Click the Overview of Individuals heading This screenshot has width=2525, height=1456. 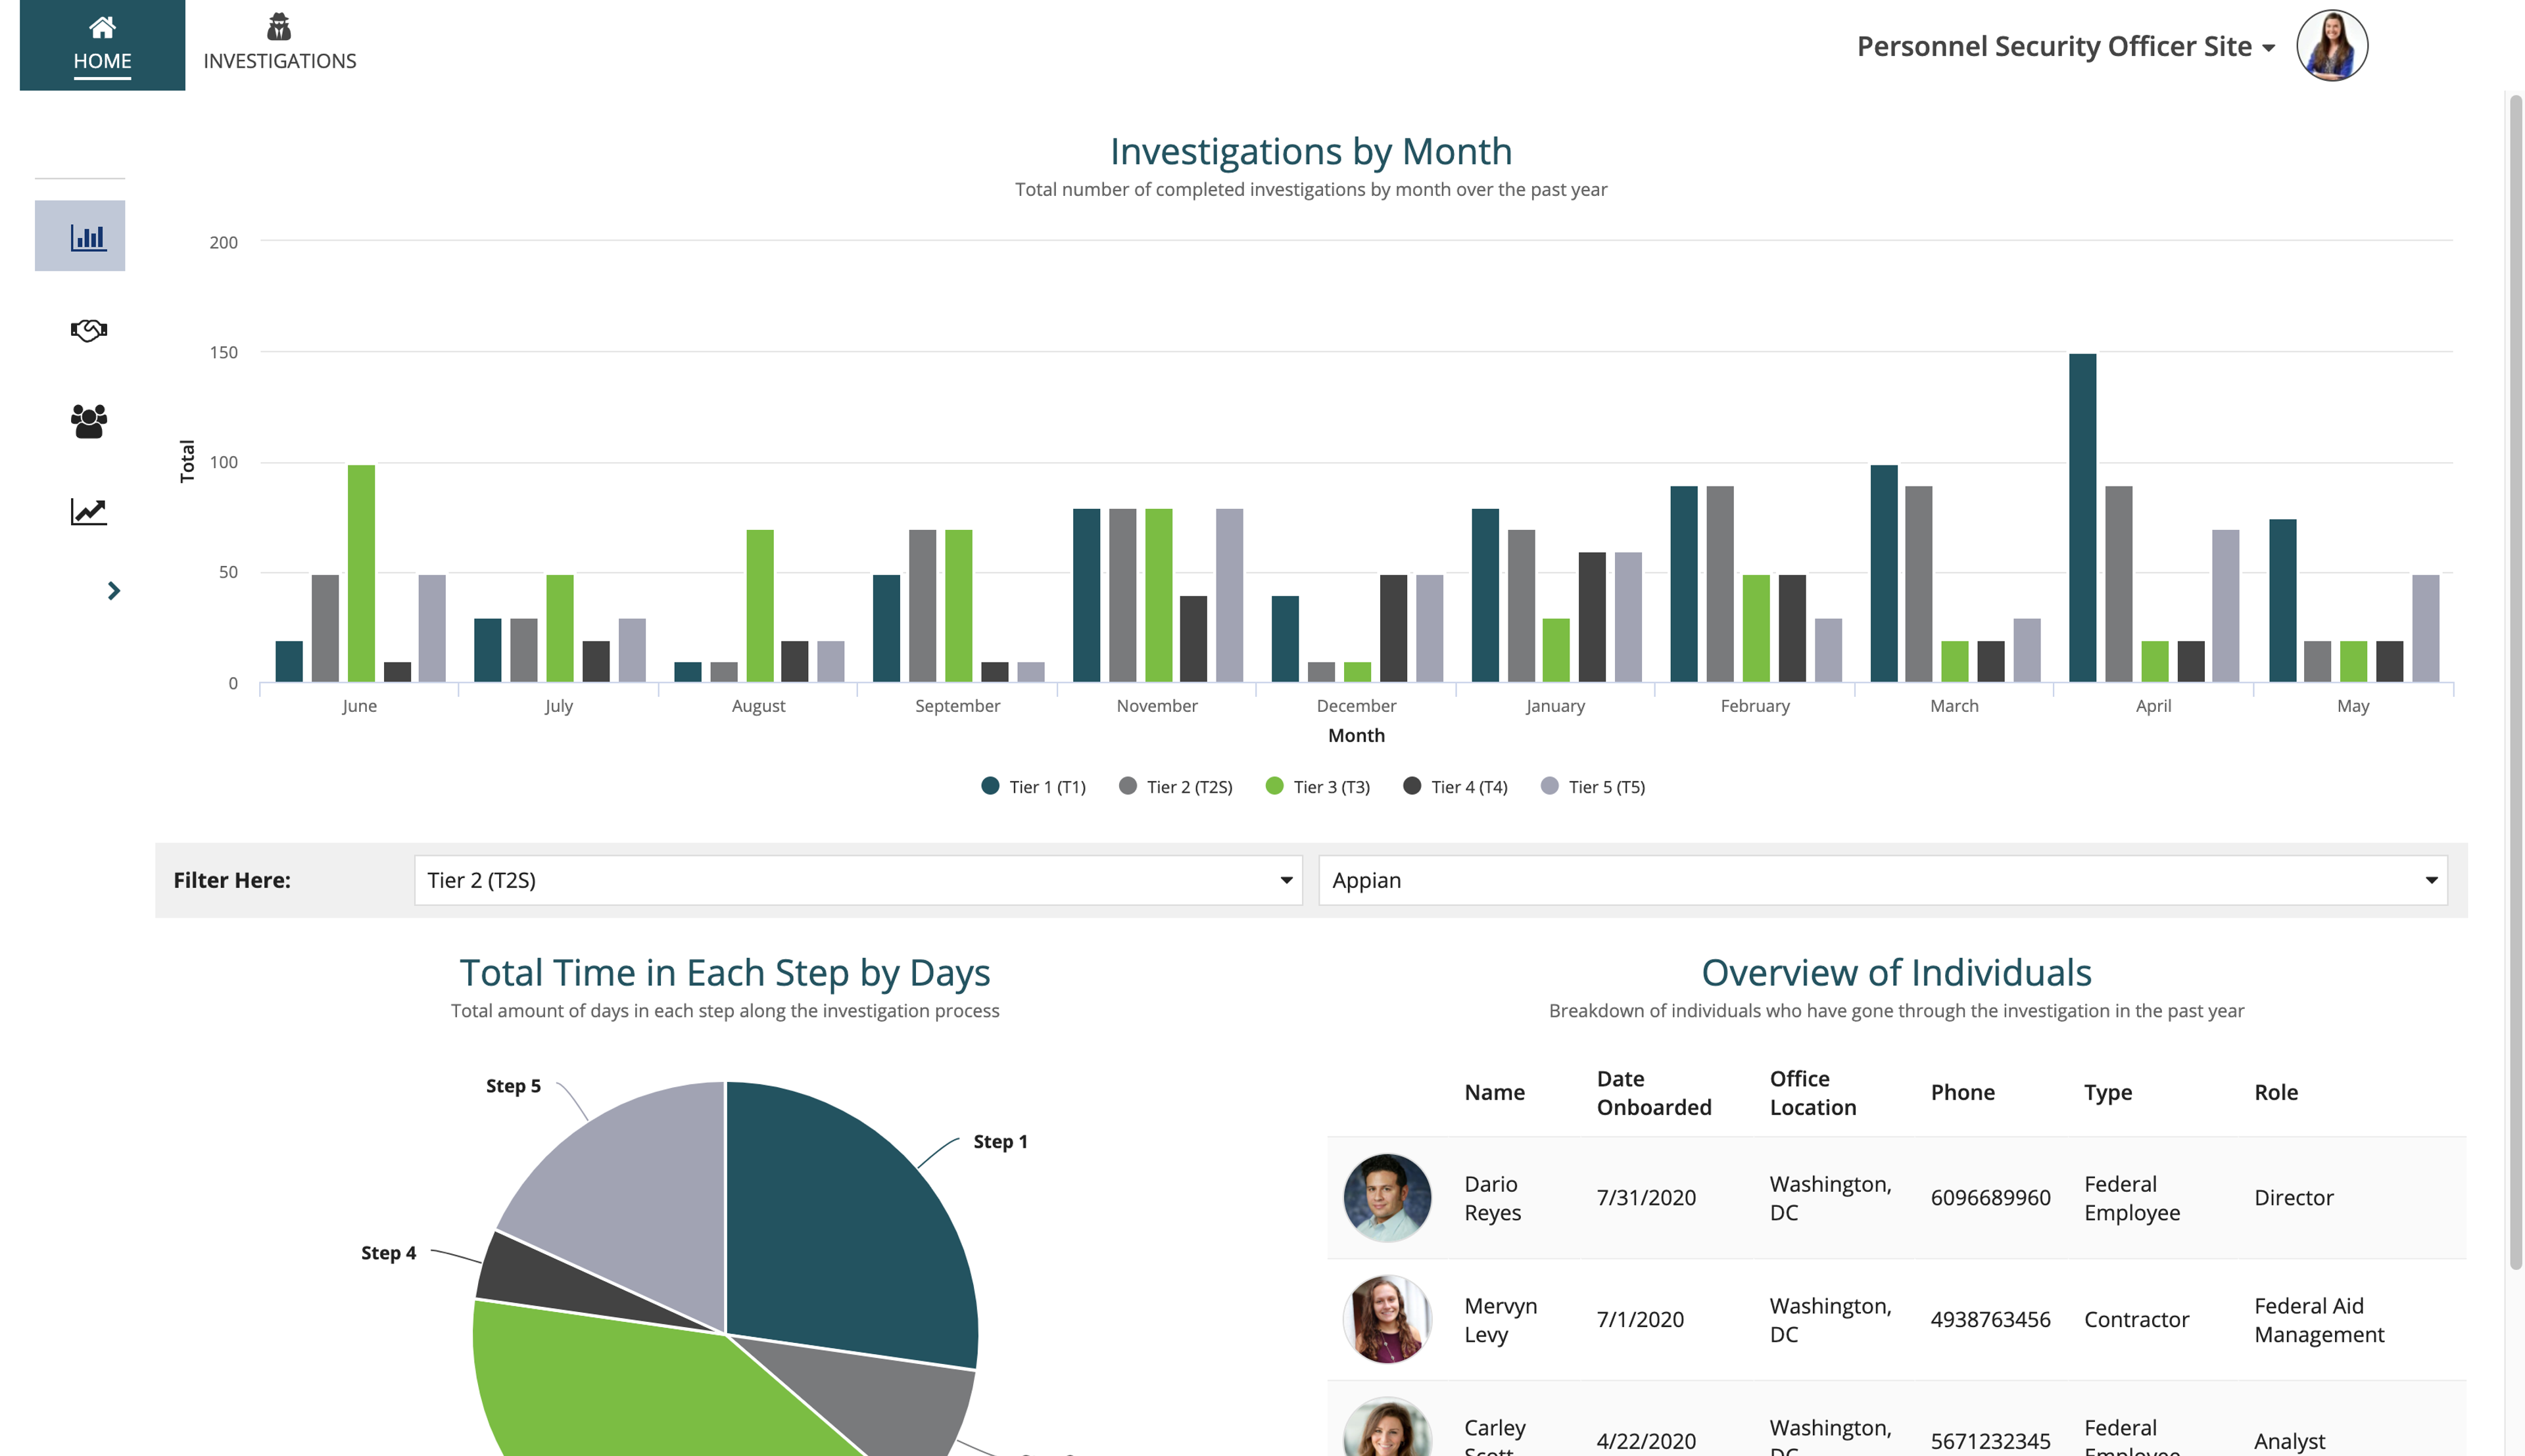(x=1896, y=972)
